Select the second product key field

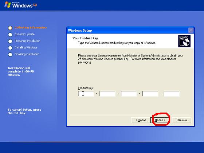[107, 94]
